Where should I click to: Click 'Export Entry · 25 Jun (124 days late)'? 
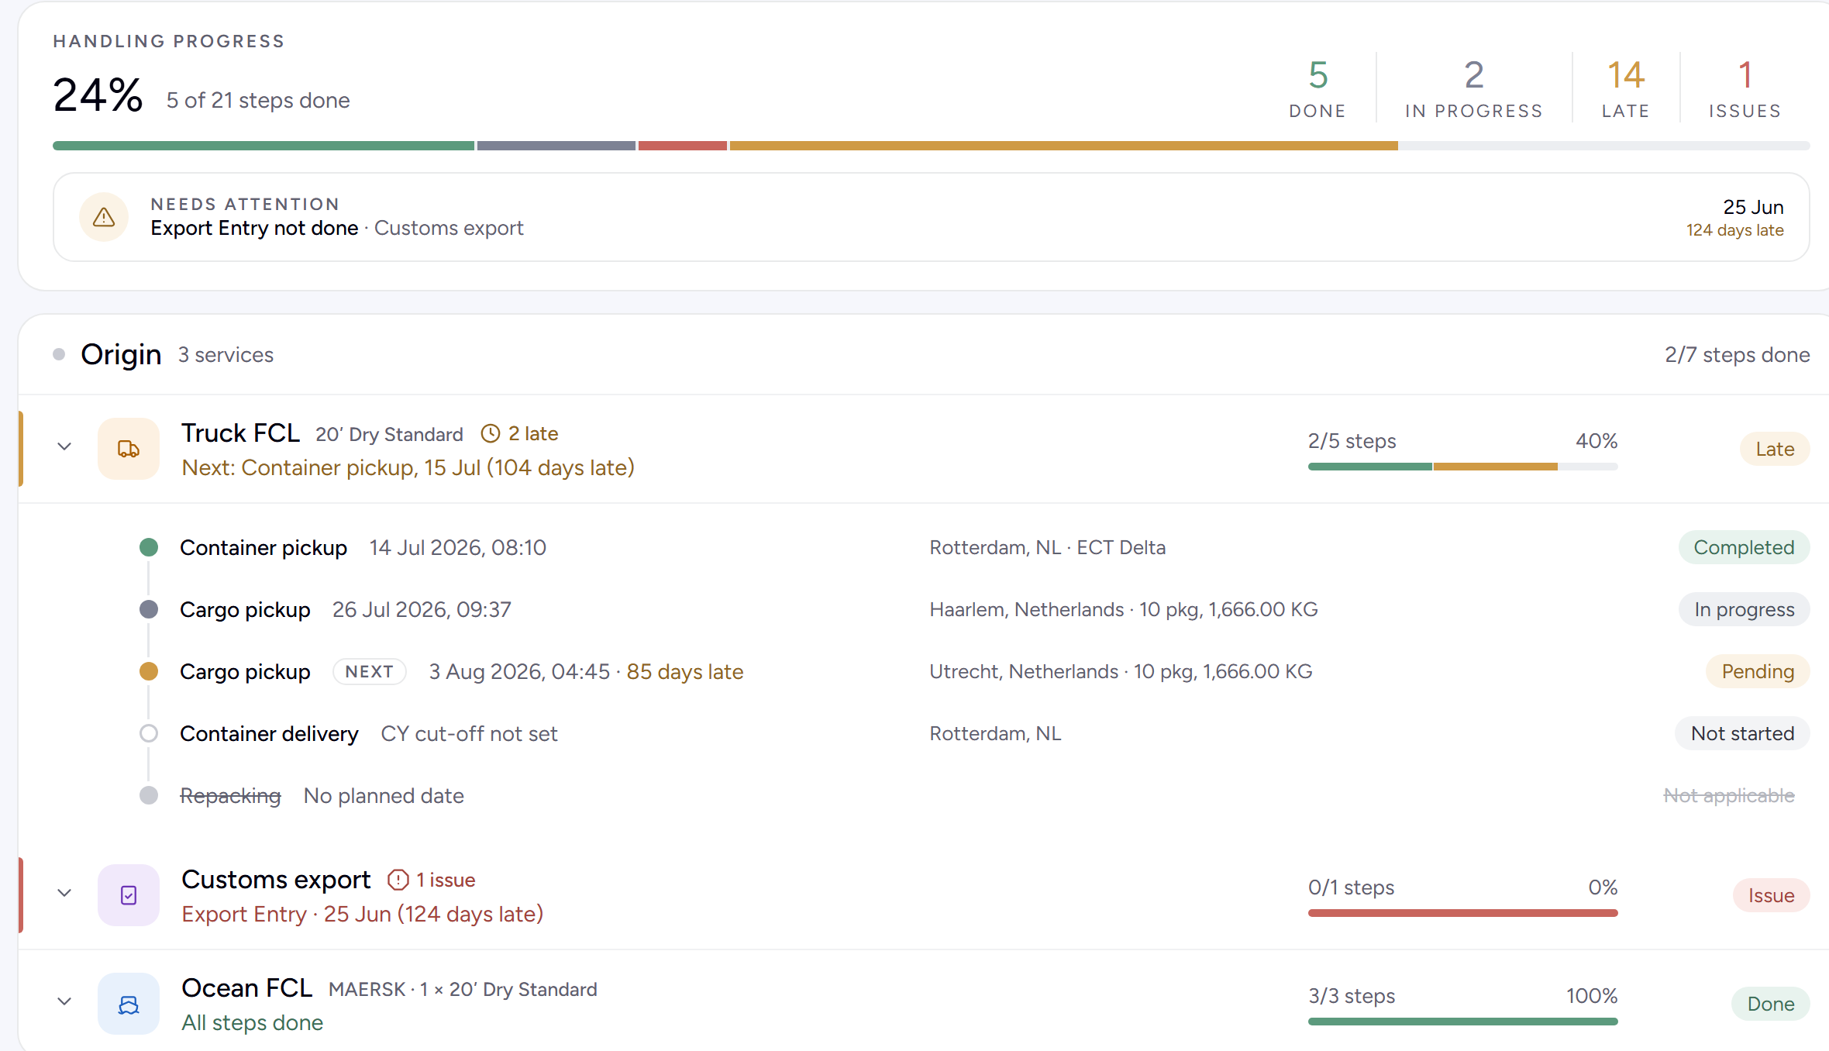point(362,914)
